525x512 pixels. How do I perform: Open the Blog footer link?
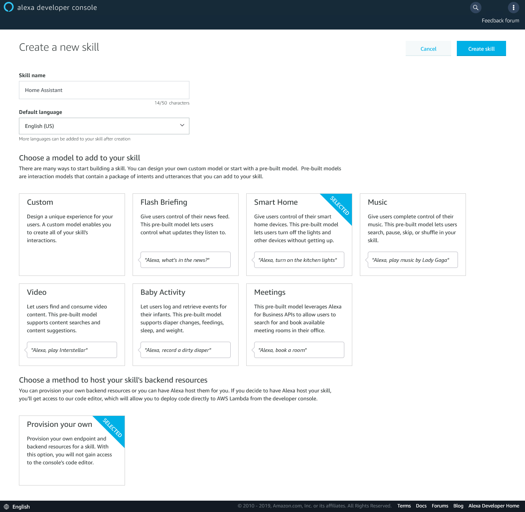tap(458, 506)
